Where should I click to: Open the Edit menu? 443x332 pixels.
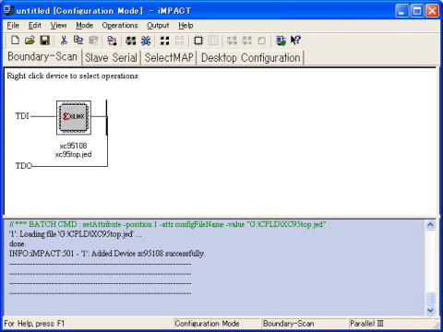point(35,26)
